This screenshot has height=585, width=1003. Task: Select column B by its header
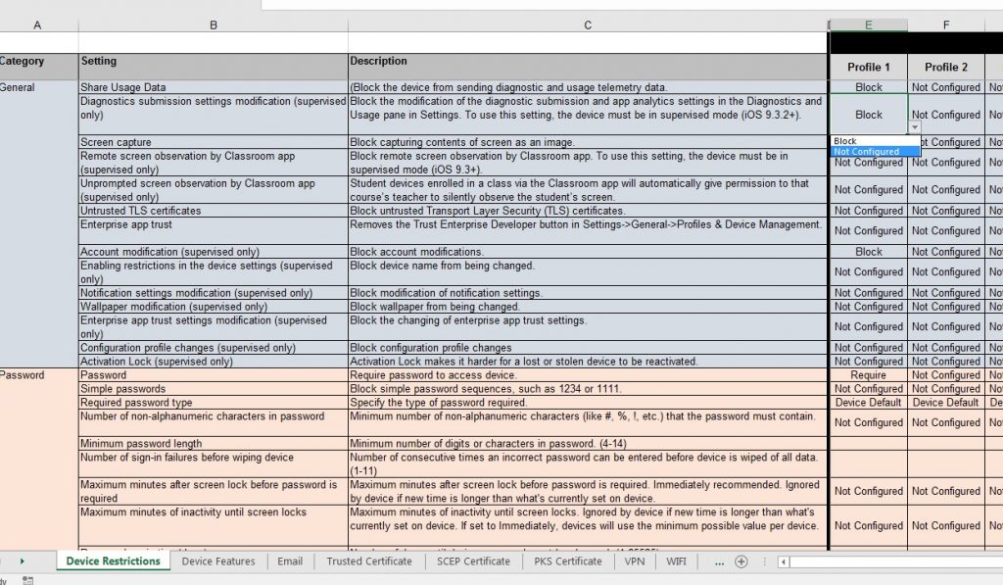click(213, 24)
